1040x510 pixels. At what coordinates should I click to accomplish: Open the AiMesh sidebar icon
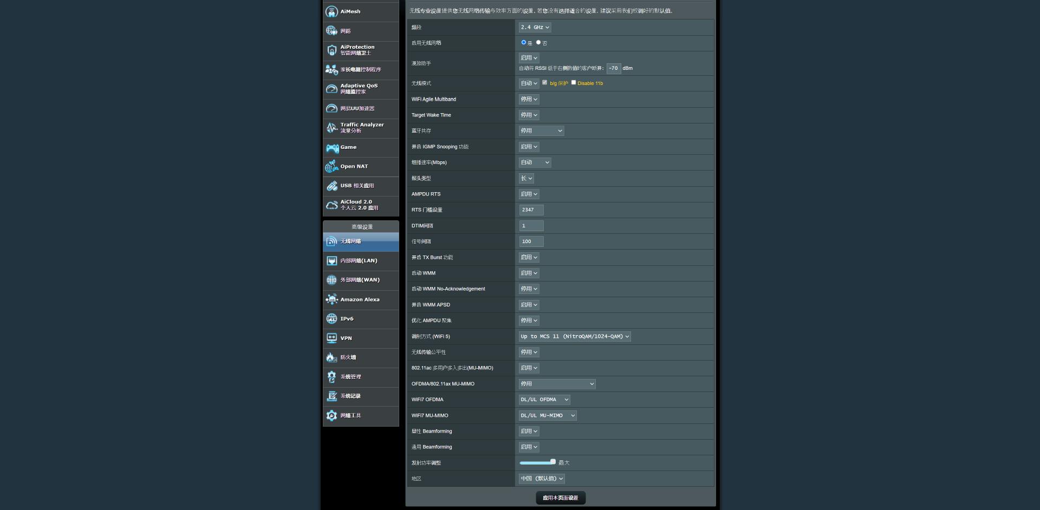tap(331, 11)
